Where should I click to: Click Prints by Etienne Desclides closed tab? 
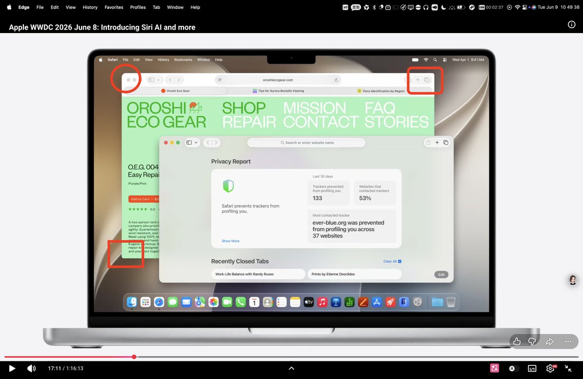(x=355, y=274)
